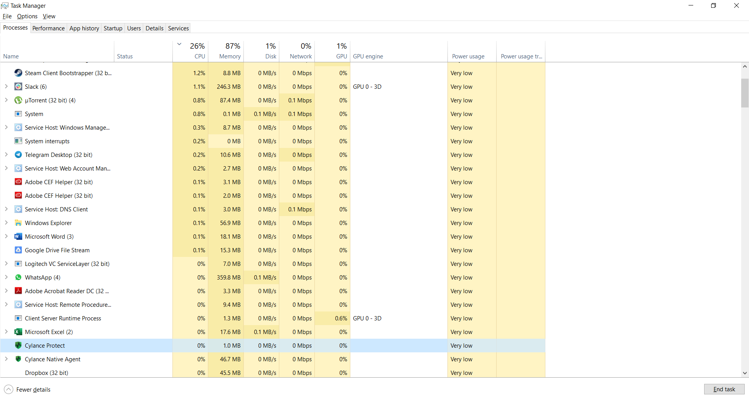Click the Service Host: DNS Client gear icon
Screen dimensions: 749x401
click(x=18, y=209)
